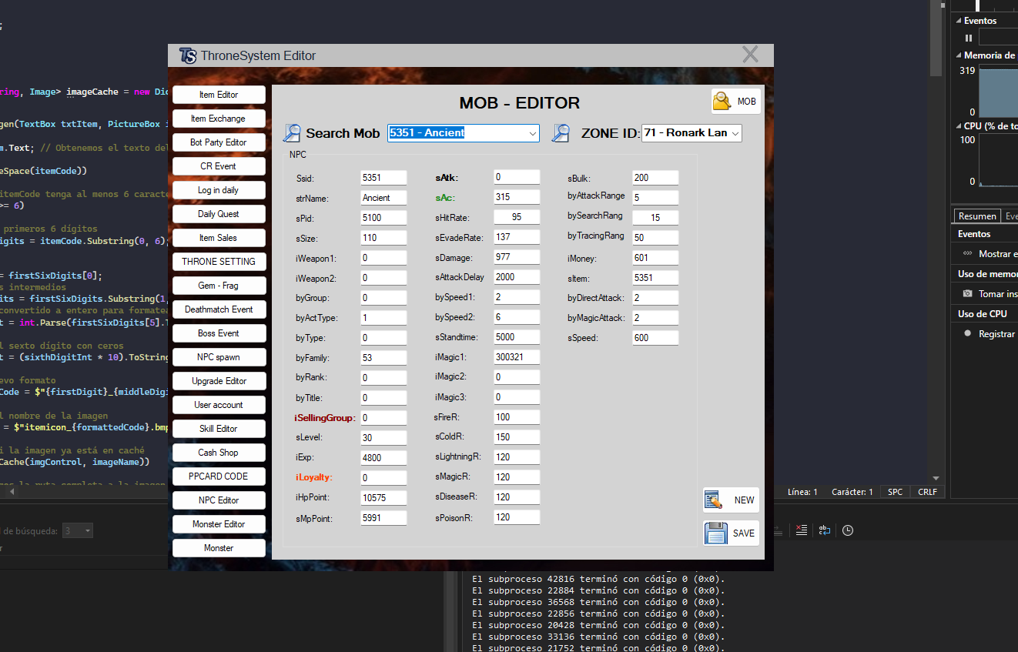The width and height of the screenshot is (1018, 652).
Task: Click the iMoney field showing 601
Action: (655, 258)
